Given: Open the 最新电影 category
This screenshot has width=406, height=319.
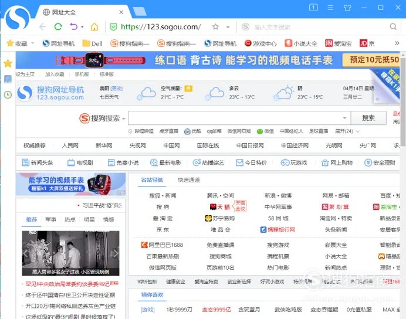Looking at the screenshot, I should (x=165, y=162).
